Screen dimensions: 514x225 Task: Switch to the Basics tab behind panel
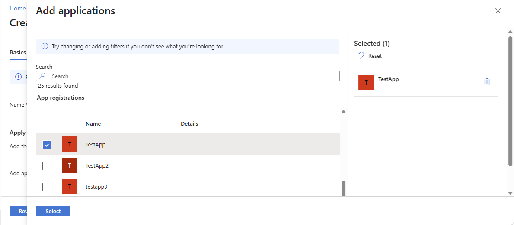(x=18, y=52)
